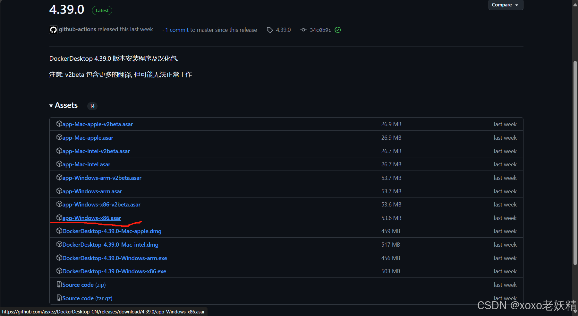The height and width of the screenshot is (316, 578).
Task: Open the 1 commit link
Action: 177,30
